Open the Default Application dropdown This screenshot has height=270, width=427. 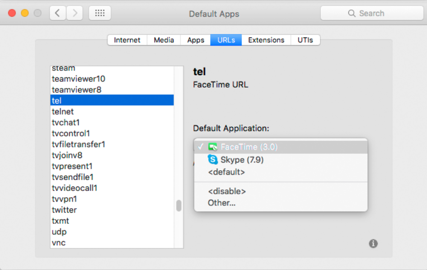pos(280,146)
